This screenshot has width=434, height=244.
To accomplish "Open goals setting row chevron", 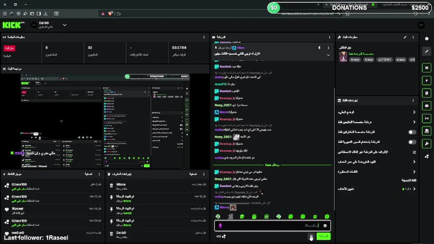I will tap(414, 189).
